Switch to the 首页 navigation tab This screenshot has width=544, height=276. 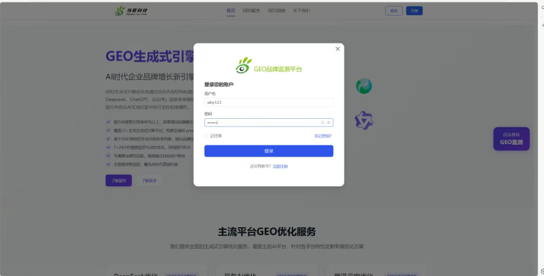(230, 10)
